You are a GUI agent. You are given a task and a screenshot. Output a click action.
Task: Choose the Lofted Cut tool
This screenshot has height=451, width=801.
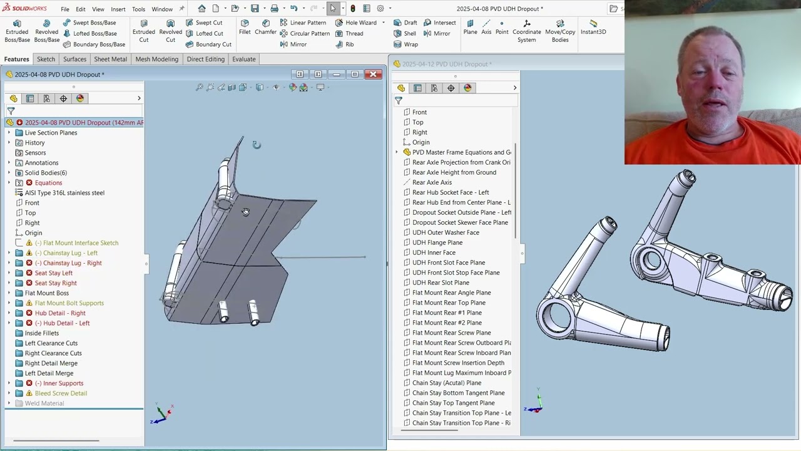[204, 33]
